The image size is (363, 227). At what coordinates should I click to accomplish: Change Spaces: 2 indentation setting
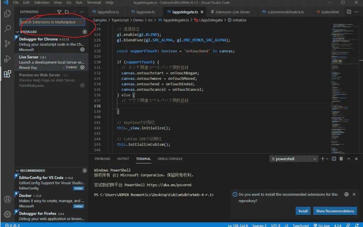259,225
